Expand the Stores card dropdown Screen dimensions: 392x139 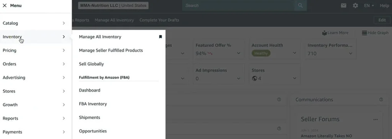(x=294, y=78)
